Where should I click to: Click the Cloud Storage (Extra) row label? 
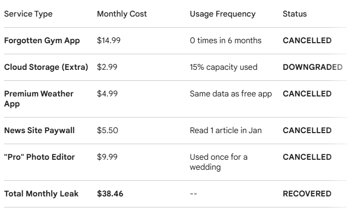click(46, 67)
